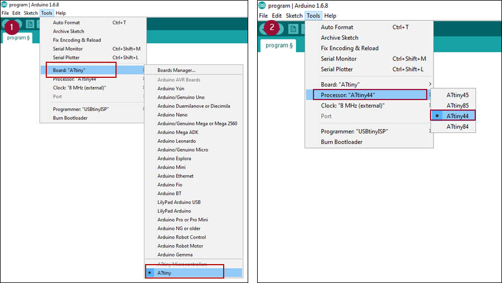Click the New sketch icon in right window
Image resolution: width=502 pixels, height=283 pixels.
(x=293, y=29)
